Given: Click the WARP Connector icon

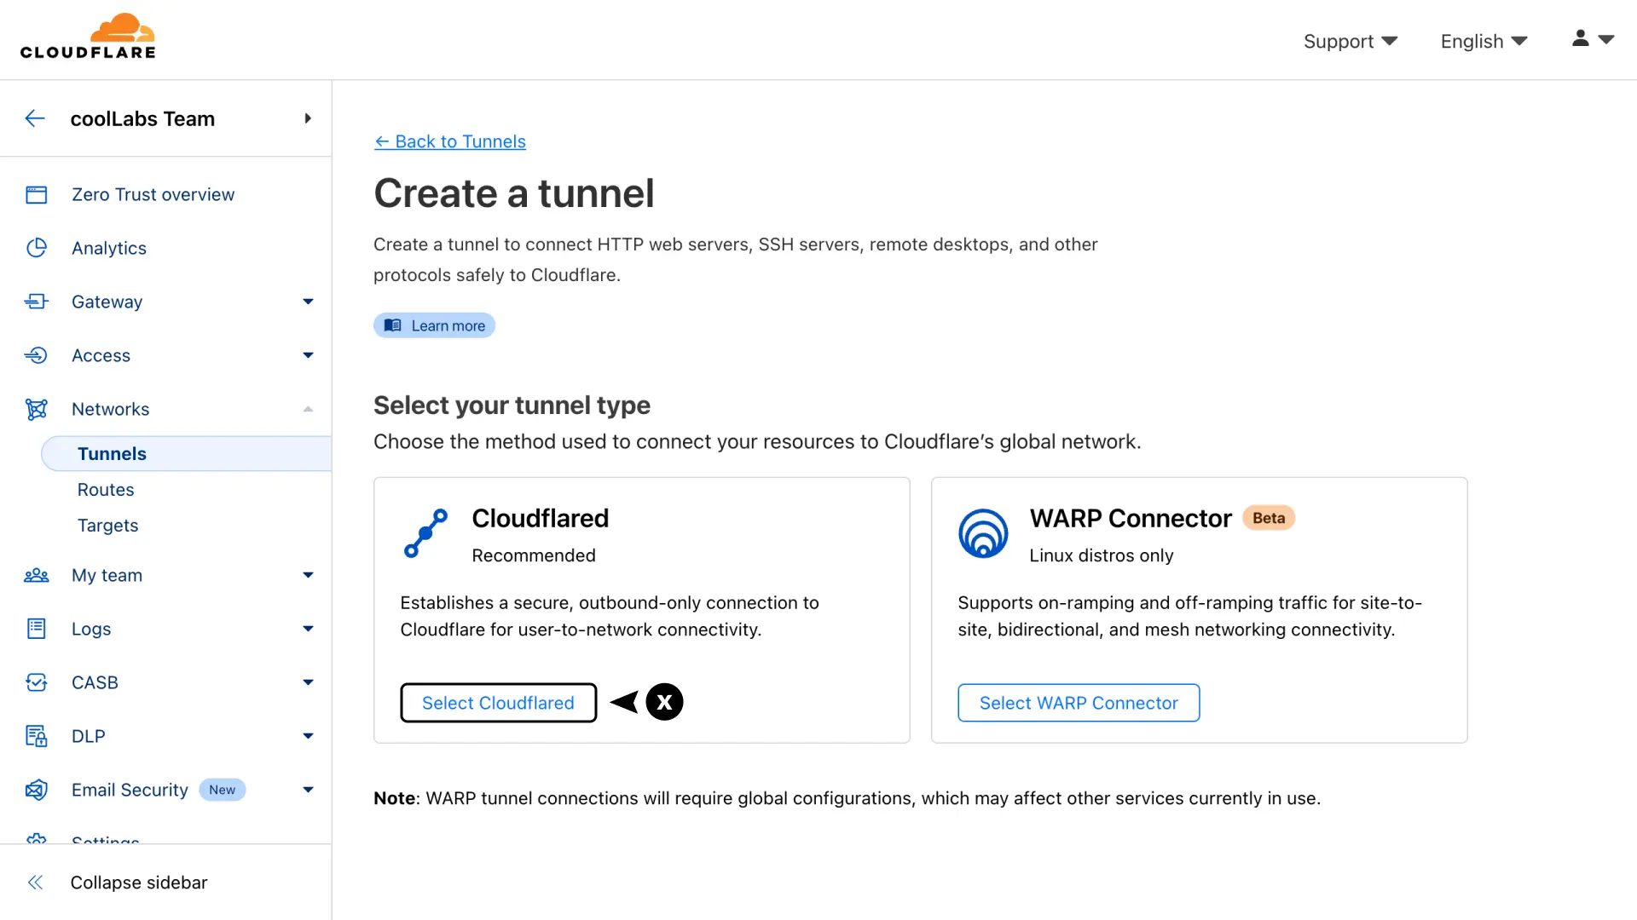Looking at the screenshot, I should click(x=983, y=534).
